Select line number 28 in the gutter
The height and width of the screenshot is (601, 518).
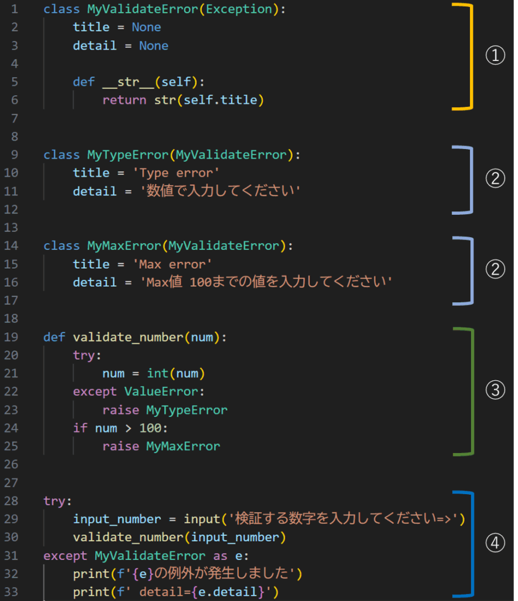pos(11,501)
